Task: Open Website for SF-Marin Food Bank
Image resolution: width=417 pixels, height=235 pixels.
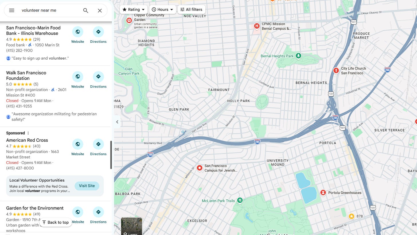Action: [x=78, y=35]
